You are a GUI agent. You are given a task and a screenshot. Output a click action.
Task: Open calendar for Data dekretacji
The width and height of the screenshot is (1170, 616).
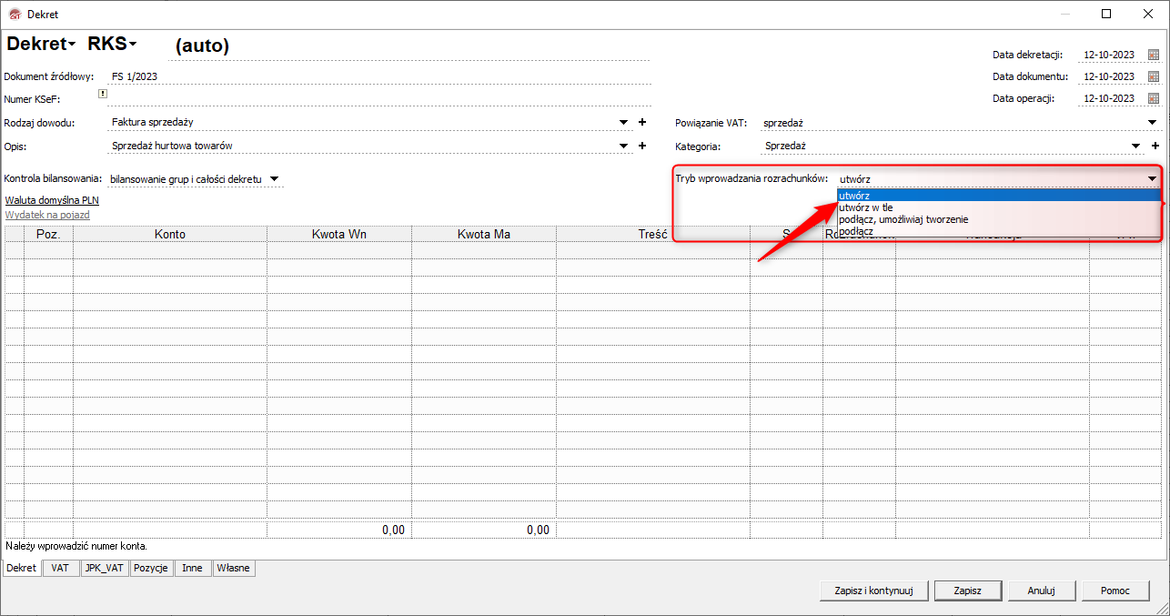click(x=1154, y=55)
